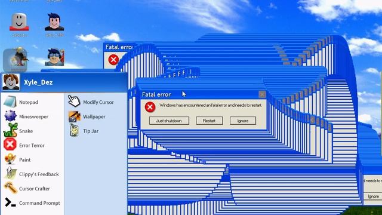382x215 pixels.
Task: Close the front Fatal error dialog
Action: coord(262,94)
